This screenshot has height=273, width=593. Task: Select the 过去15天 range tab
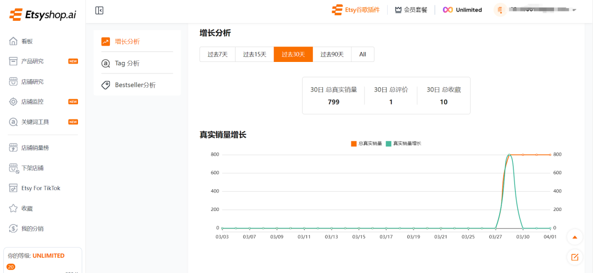click(255, 54)
